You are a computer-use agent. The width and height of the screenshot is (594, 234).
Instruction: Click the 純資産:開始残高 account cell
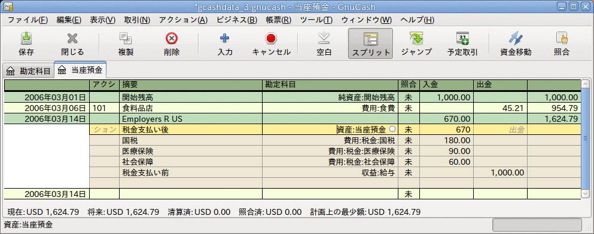point(330,97)
